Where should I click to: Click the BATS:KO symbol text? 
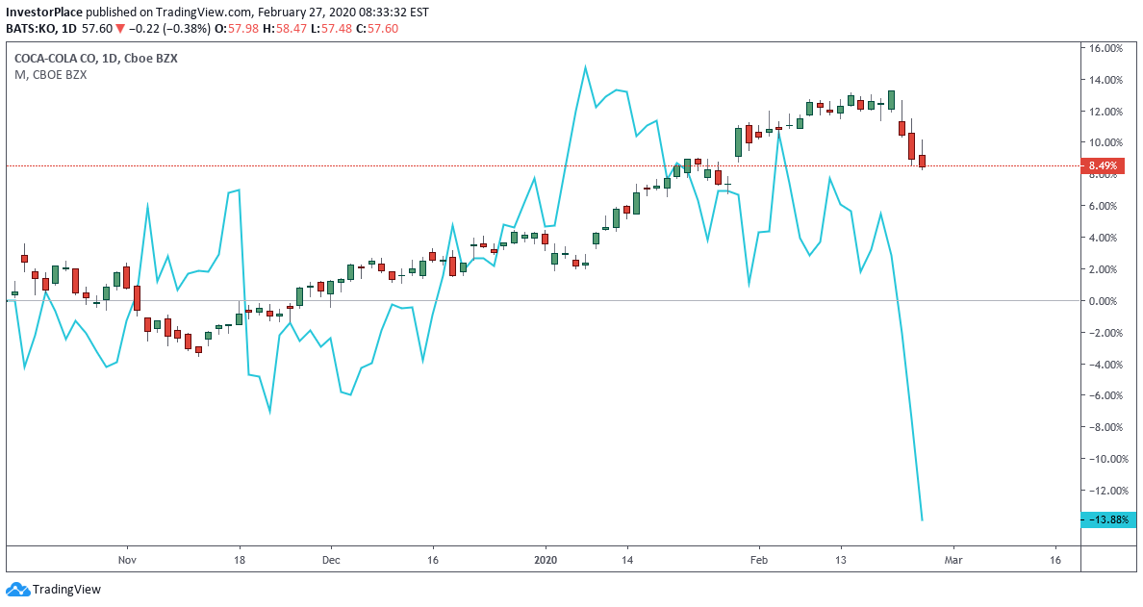[x=31, y=29]
